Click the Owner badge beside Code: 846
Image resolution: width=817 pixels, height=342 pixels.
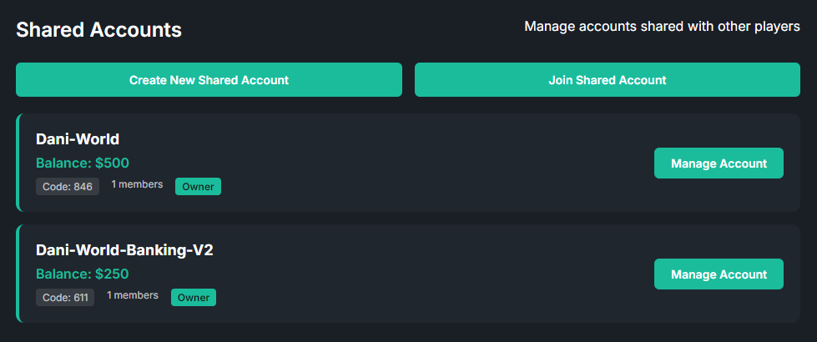[x=198, y=186]
